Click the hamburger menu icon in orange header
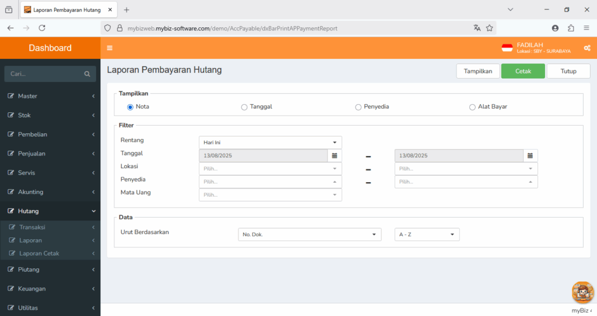 click(110, 48)
